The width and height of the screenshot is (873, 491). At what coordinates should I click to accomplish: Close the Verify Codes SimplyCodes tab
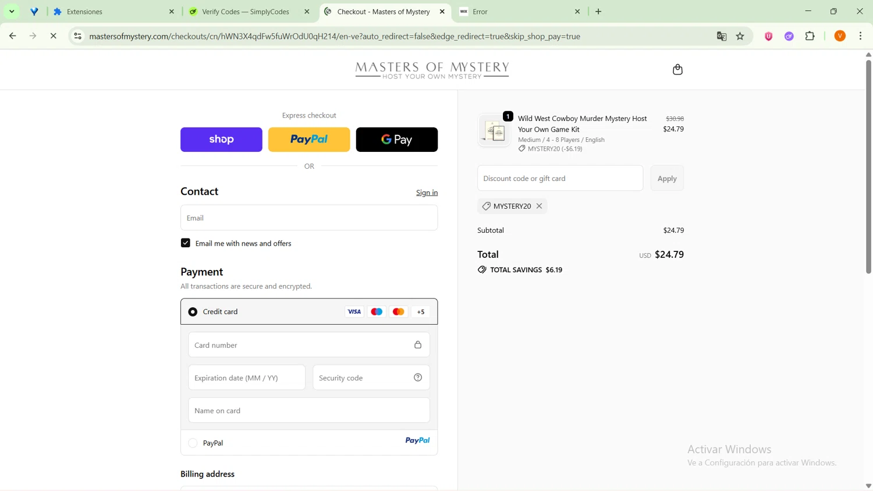point(307,12)
